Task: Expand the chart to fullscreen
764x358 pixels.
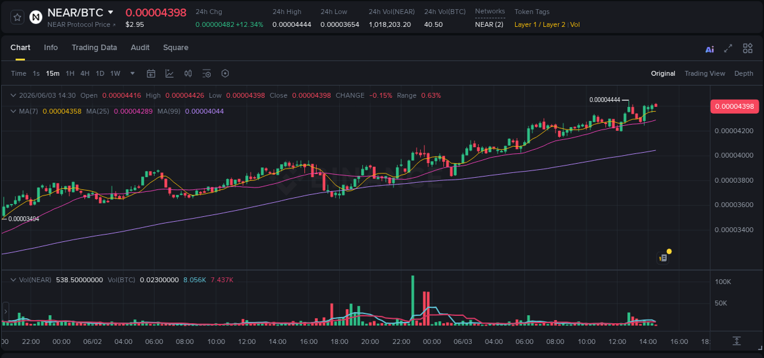Action: (x=728, y=48)
